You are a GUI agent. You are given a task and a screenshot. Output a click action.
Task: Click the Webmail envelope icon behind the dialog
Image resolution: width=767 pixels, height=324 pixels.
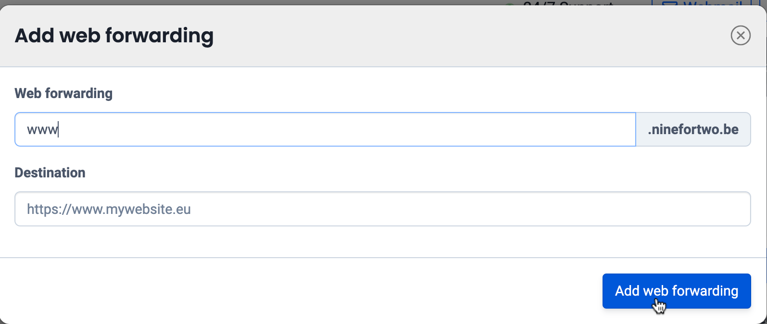(669, 3)
